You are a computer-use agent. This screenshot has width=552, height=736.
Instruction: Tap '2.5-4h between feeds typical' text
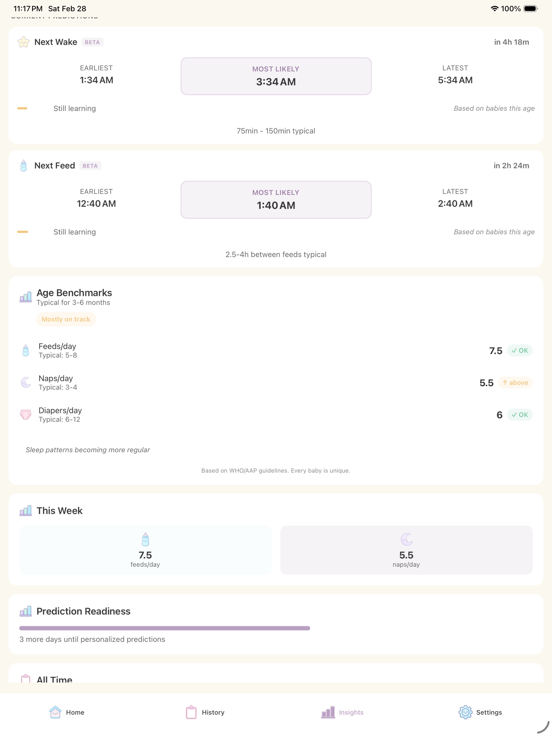pyautogui.click(x=276, y=254)
